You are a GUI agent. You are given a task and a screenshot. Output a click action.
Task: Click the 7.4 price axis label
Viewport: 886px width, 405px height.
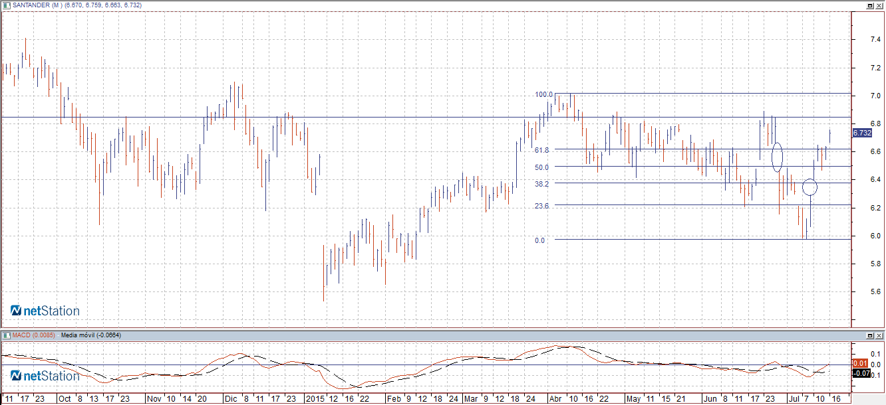pos(876,40)
